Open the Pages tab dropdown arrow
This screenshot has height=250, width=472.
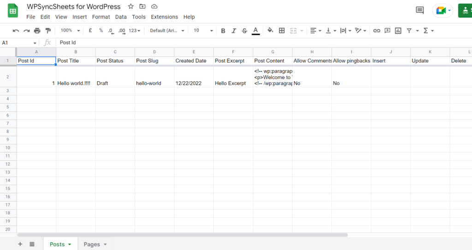[105, 244]
